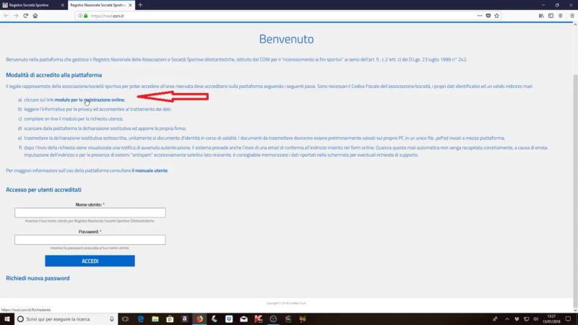The height and width of the screenshot is (325, 578).
Task: Open a new browser tab
Action: point(140,5)
